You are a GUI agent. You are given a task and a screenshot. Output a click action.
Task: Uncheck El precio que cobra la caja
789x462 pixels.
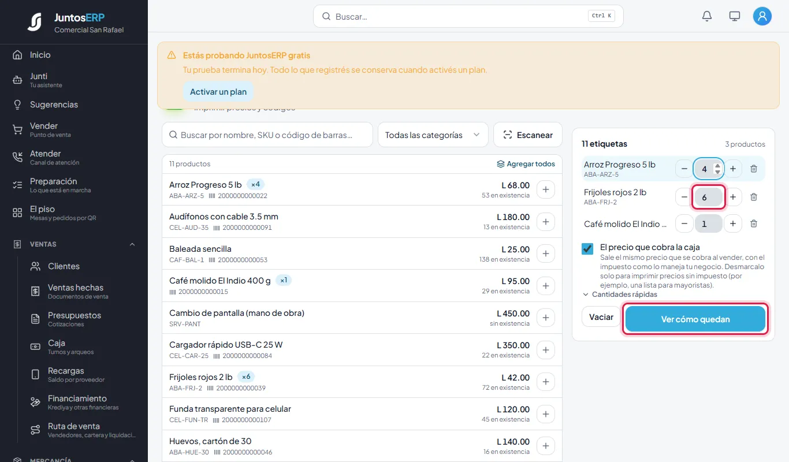587,248
